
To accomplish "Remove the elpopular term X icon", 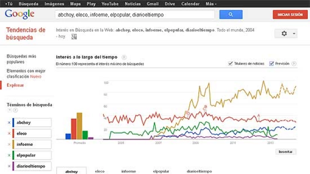I will (x=9, y=155).
